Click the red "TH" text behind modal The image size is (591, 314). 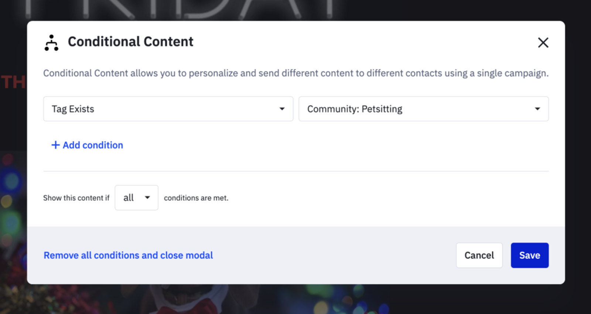[13, 82]
